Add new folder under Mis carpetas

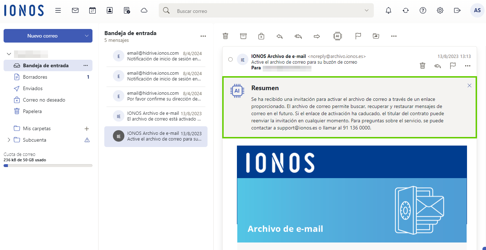[86, 128]
